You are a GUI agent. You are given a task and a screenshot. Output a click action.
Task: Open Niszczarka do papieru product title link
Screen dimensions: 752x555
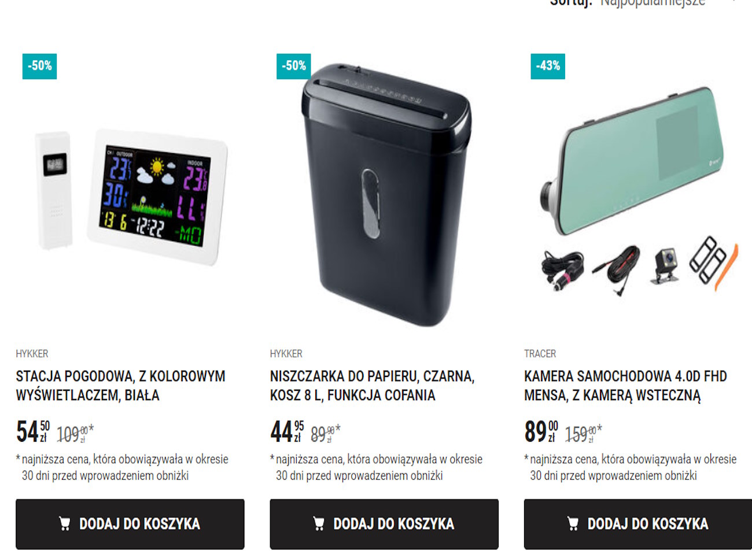[x=372, y=386]
